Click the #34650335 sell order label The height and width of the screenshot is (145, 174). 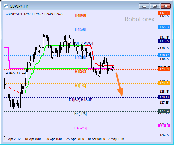tap(16, 73)
